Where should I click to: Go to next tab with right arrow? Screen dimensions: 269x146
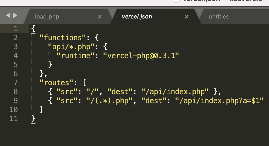[x=15, y=15]
